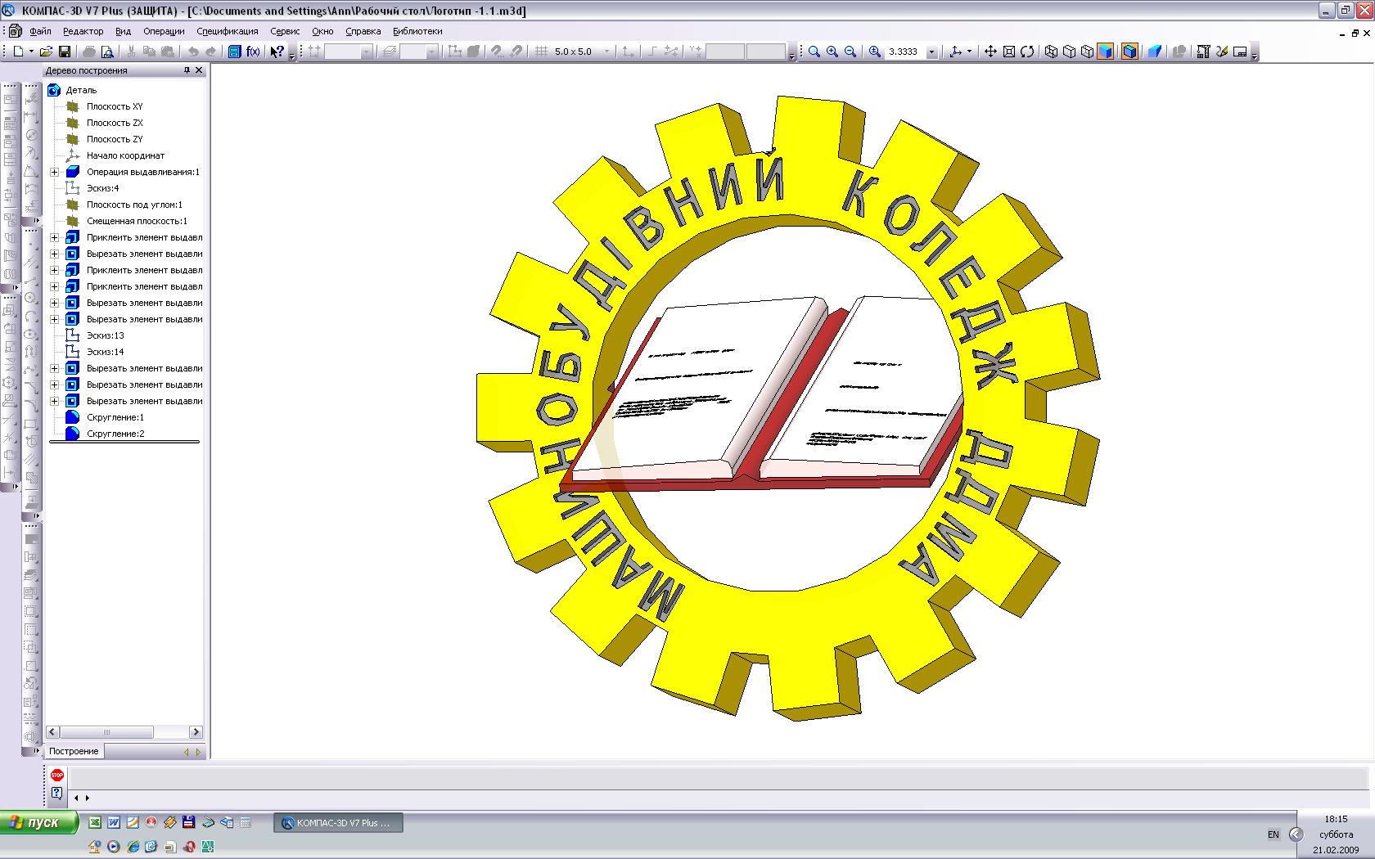Switch to hidden lines removed display
The width and height of the screenshot is (1375, 859).
click(x=1070, y=52)
